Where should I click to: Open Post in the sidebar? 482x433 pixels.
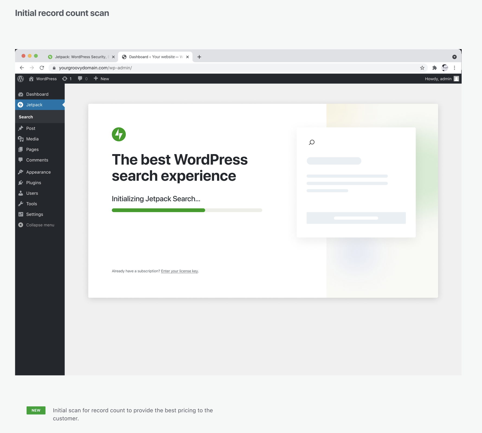click(40, 128)
